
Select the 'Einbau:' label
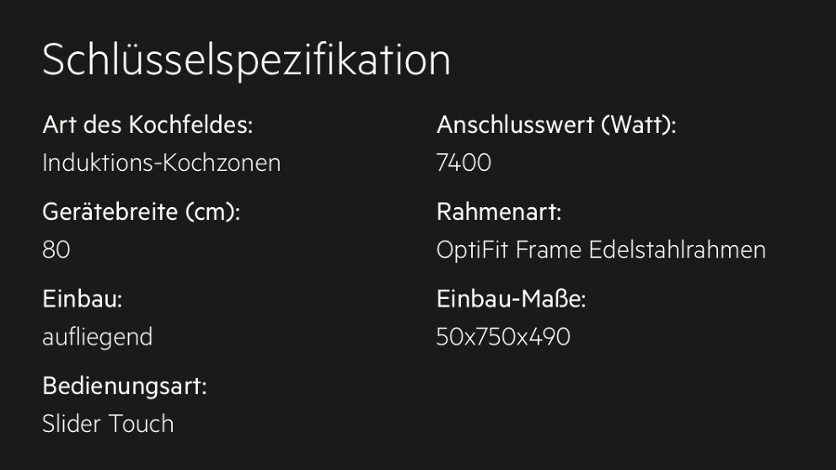coord(83,299)
